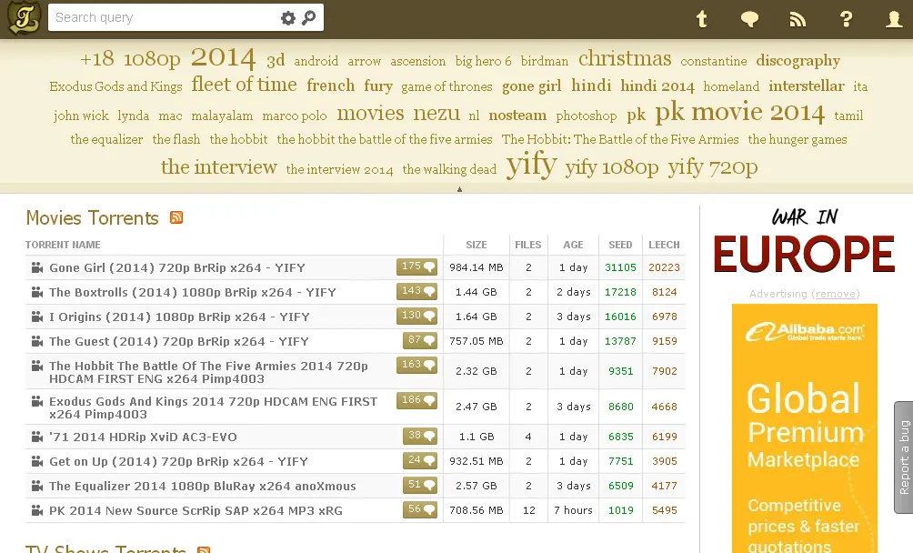Open the help question mark icon

846,20
